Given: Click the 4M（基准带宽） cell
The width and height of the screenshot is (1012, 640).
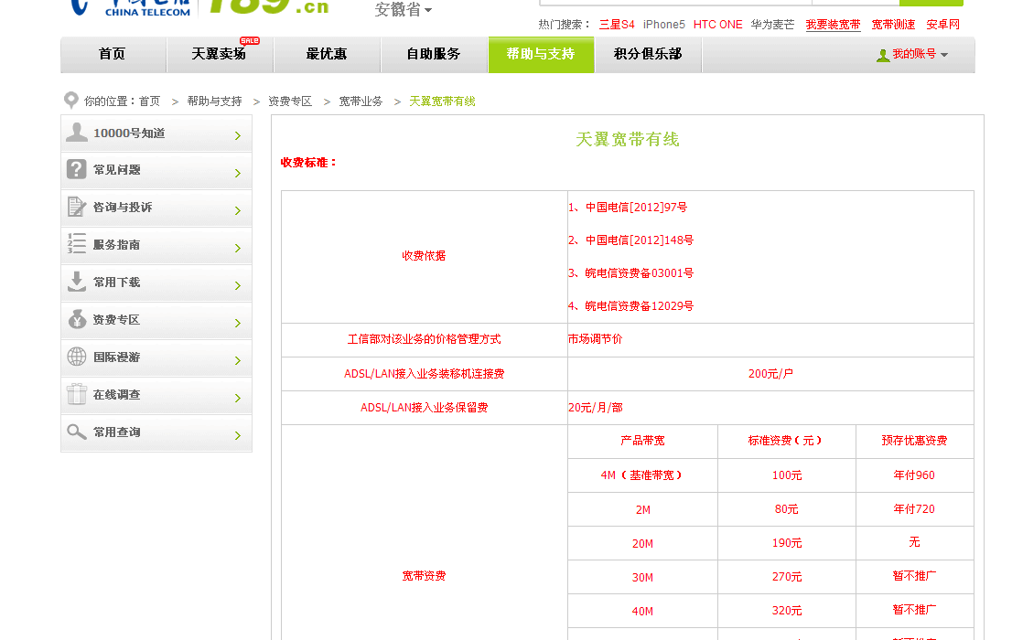Looking at the screenshot, I should (642, 475).
